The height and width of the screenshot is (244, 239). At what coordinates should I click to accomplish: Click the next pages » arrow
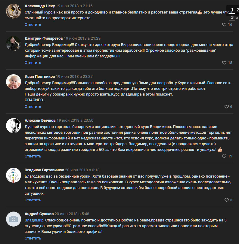pyautogui.click(x=237, y=17)
